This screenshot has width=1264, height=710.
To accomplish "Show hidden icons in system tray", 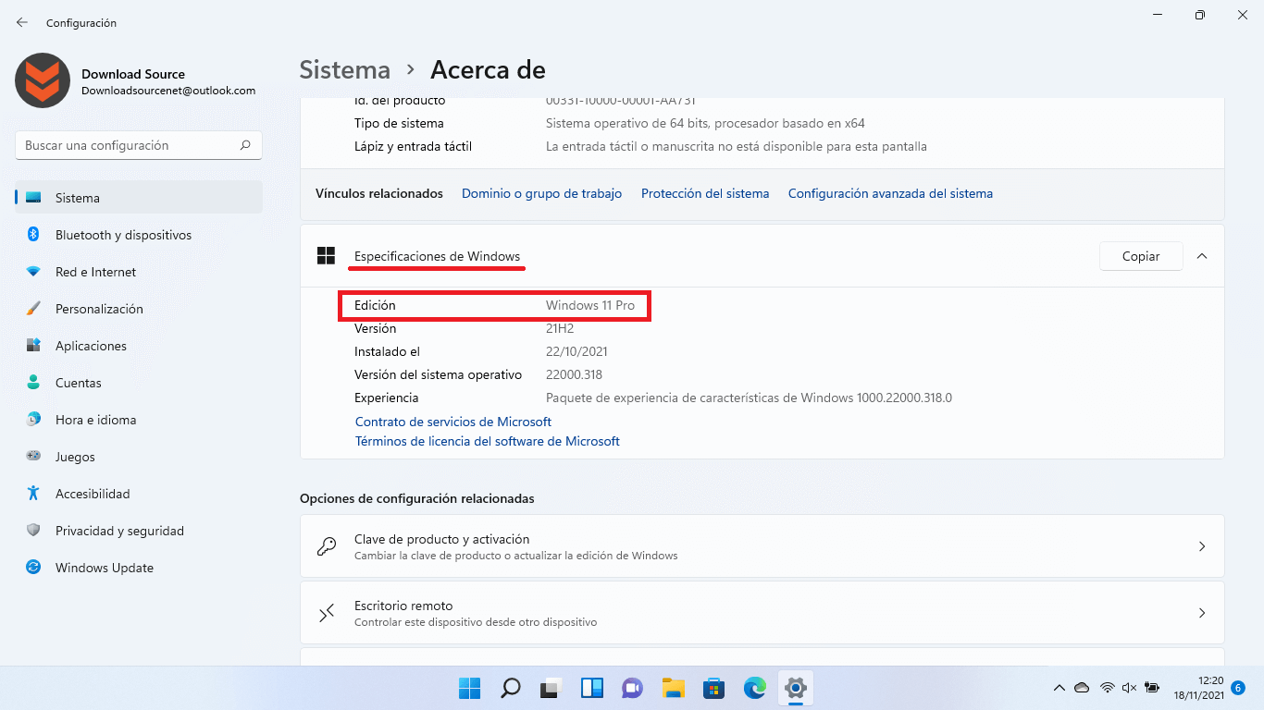I will (1060, 688).
